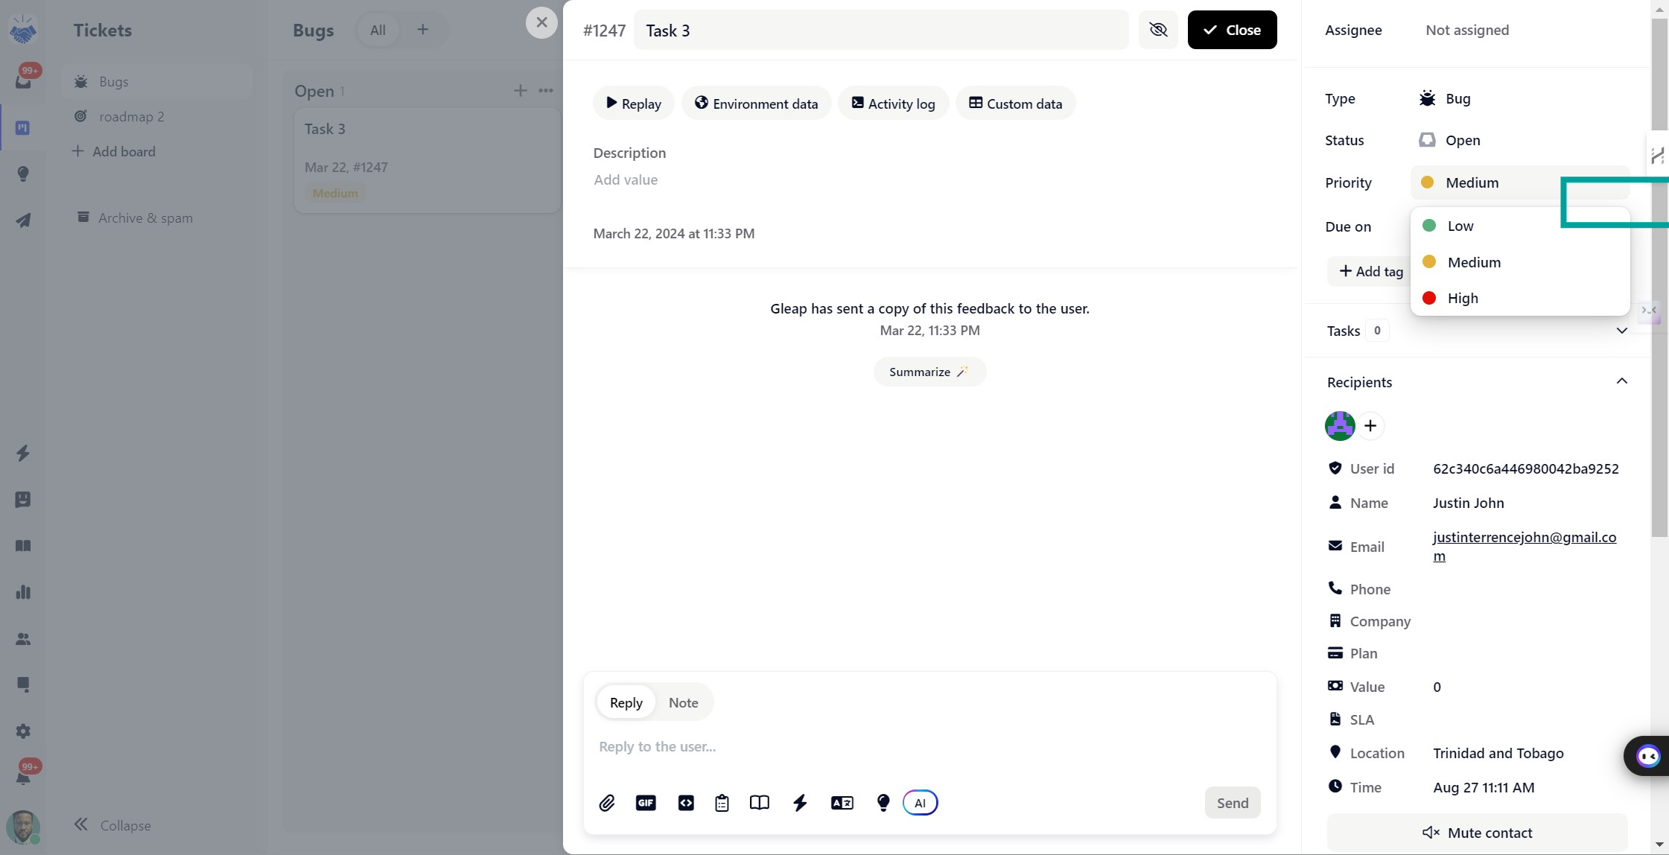
Task: Open the user avatar profile menu
Action: tap(23, 827)
